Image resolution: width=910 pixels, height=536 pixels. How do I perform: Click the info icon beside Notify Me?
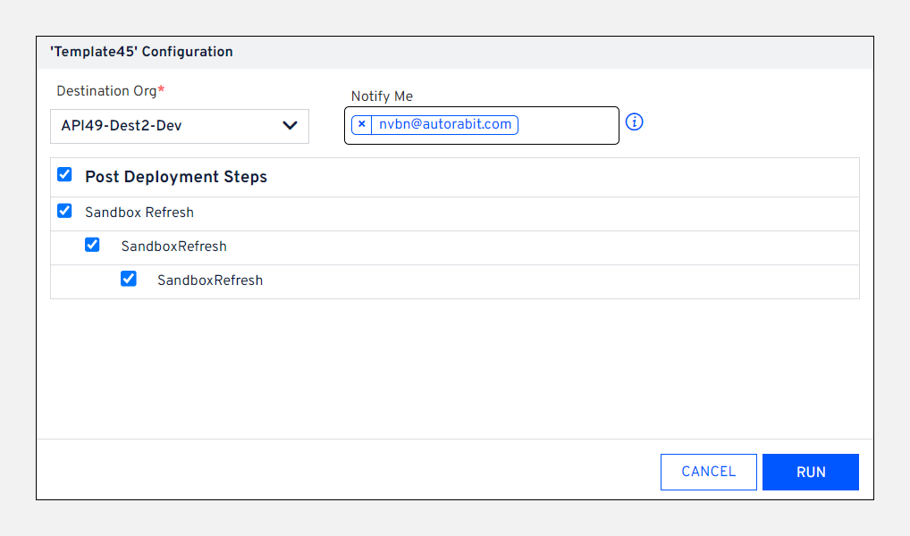pyautogui.click(x=635, y=122)
